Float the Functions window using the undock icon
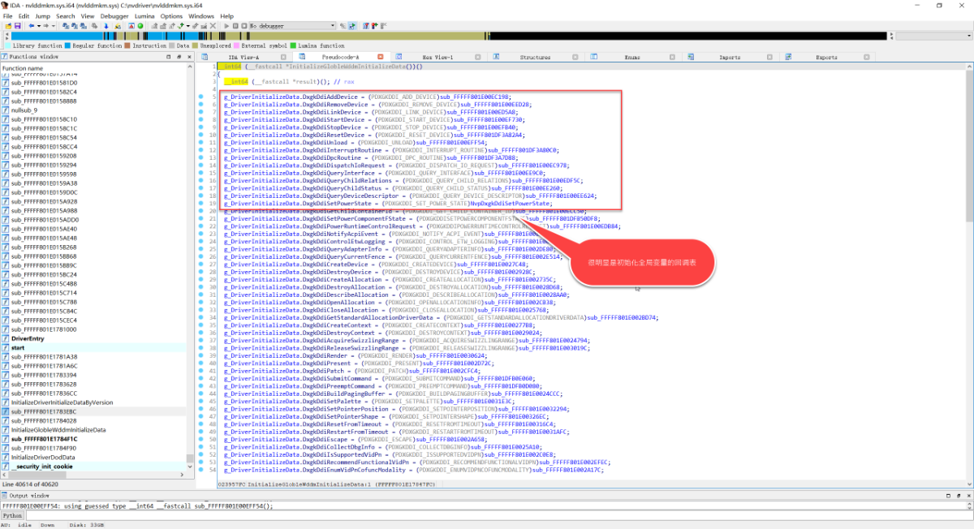Screen dimensions: 974x529 pyautogui.click(x=179, y=57)
